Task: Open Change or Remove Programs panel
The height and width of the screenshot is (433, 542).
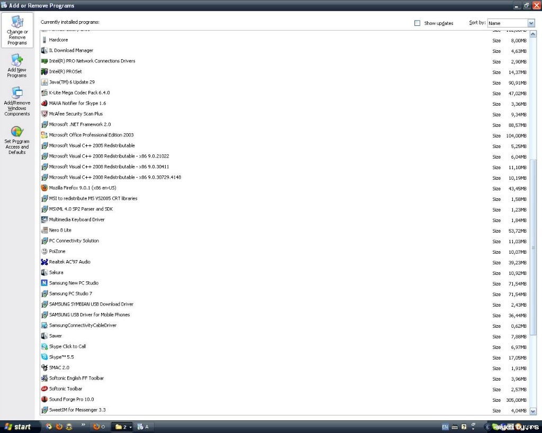Action: click(17, 30)
